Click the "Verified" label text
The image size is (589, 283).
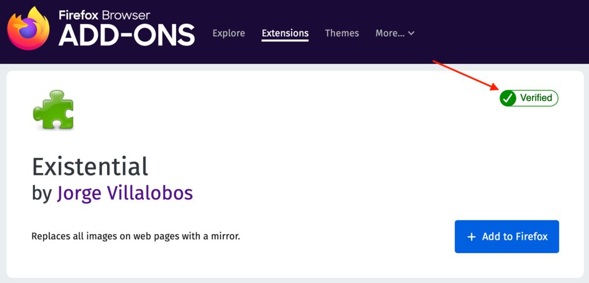[x=536, y=98]
